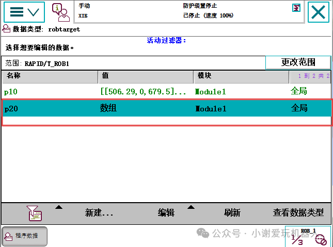The width and height of the screenshot is (333, 247).
Task: Close the program data window
Action: coord(319,12)
